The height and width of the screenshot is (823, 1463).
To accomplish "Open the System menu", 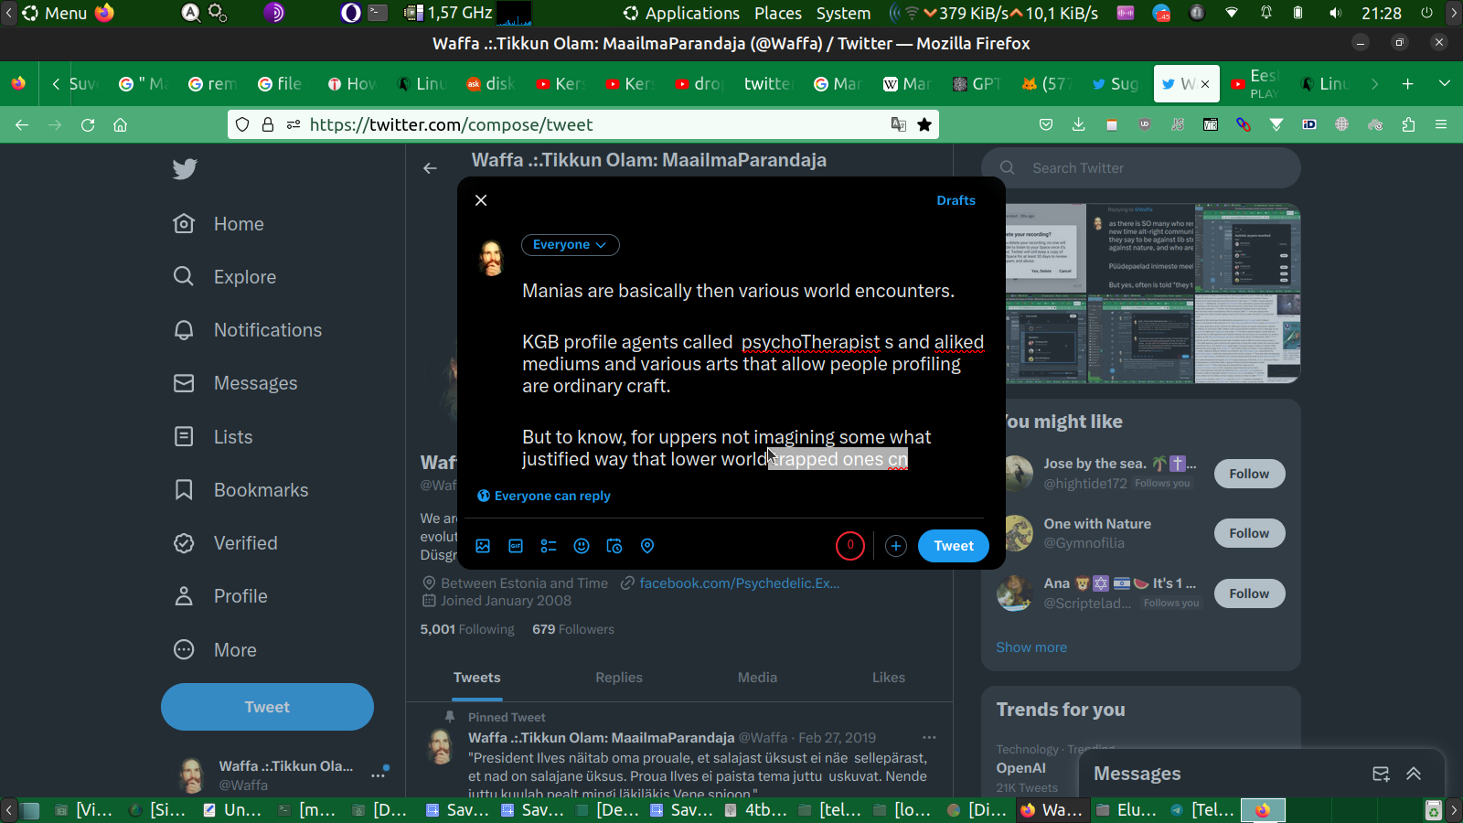I will coord(843,13).
